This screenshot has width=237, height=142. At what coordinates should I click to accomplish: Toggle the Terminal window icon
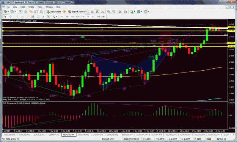pyautogui.click(x=36, y=12)
